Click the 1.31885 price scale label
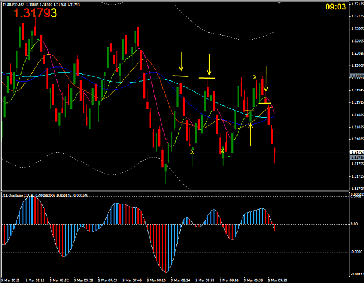The image size is (364, 283). 358,115
